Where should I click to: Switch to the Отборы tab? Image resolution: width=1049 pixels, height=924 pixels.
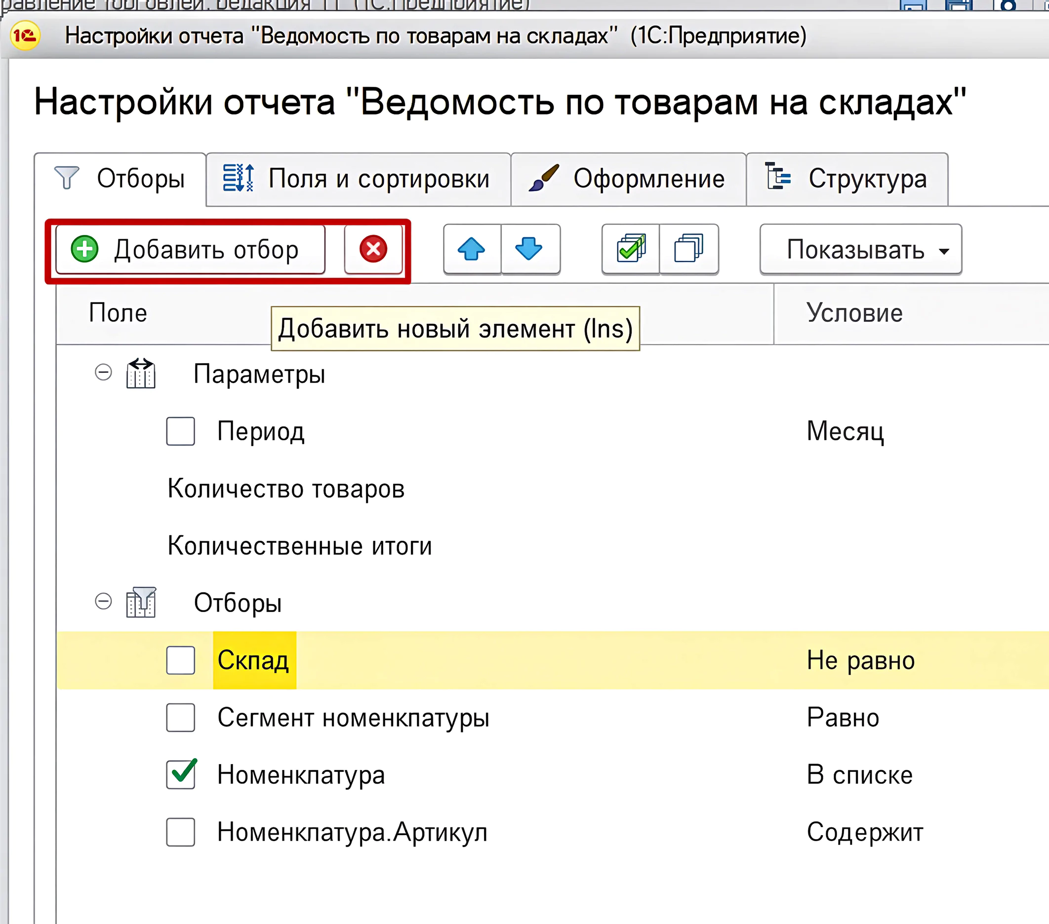(120, 179)
